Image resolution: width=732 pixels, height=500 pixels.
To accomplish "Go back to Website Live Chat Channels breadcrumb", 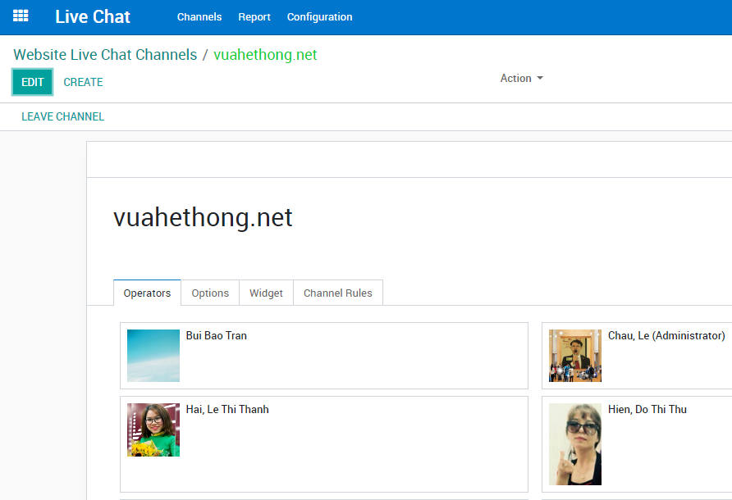I will 105,55.
